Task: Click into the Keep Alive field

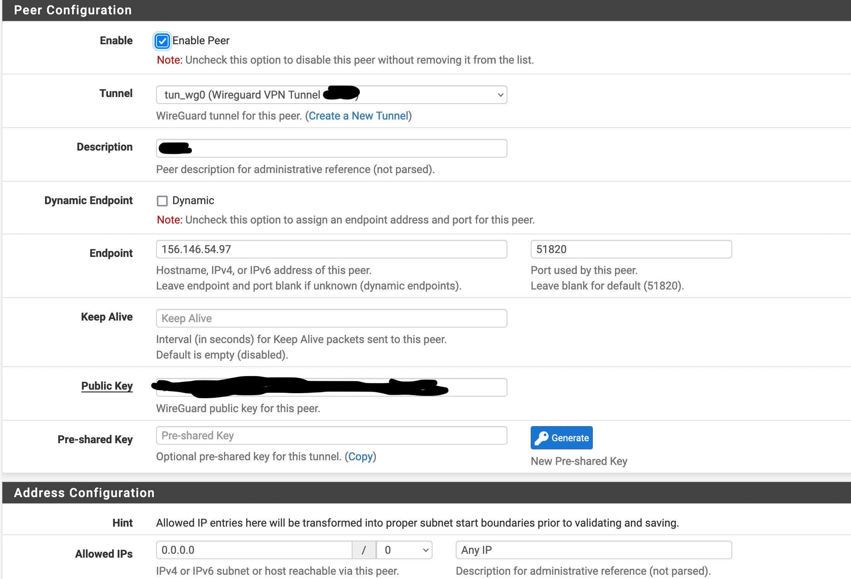Action: pos(331,319)
